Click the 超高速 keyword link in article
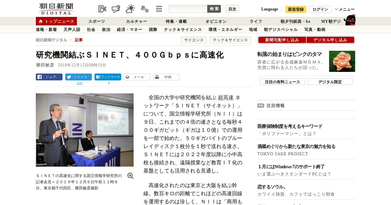The image size is (391, 205). click(226, 98)
